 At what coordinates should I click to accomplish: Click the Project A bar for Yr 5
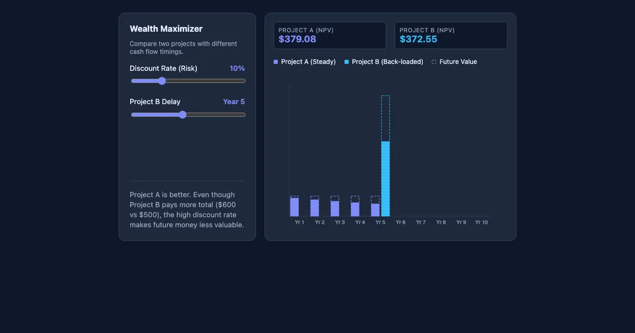(375, 210)
